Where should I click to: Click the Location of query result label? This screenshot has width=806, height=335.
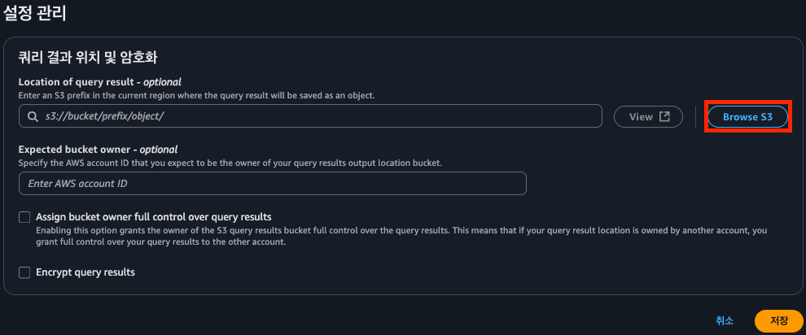[99, 81]
